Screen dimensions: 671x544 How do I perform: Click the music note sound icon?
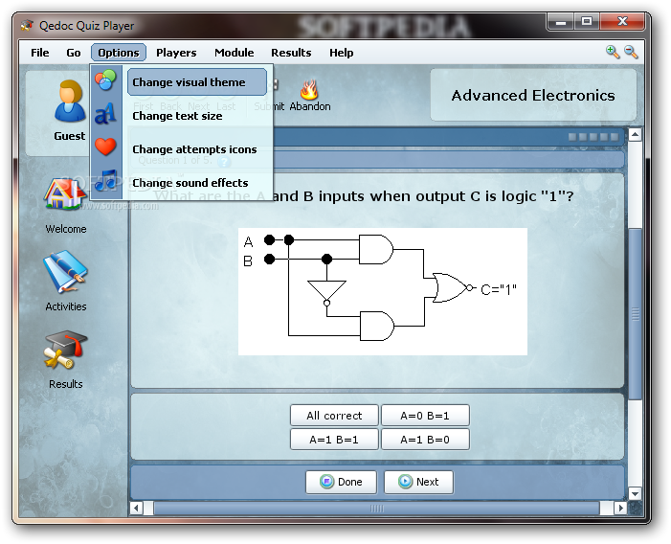pos(105,180)
